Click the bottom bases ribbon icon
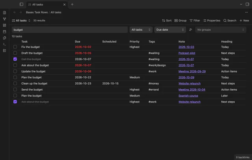The width and height of the screenshot is (252, 160). pyautogui.click(x=4, y=50)
